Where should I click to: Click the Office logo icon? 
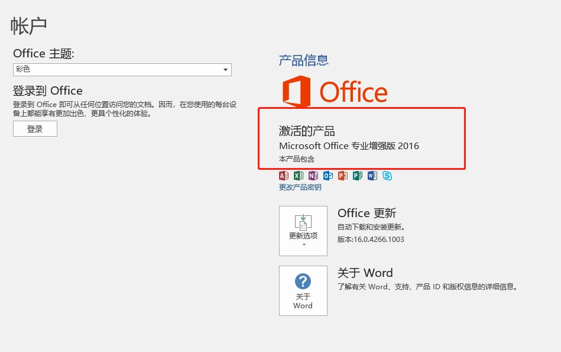[297, 91]
